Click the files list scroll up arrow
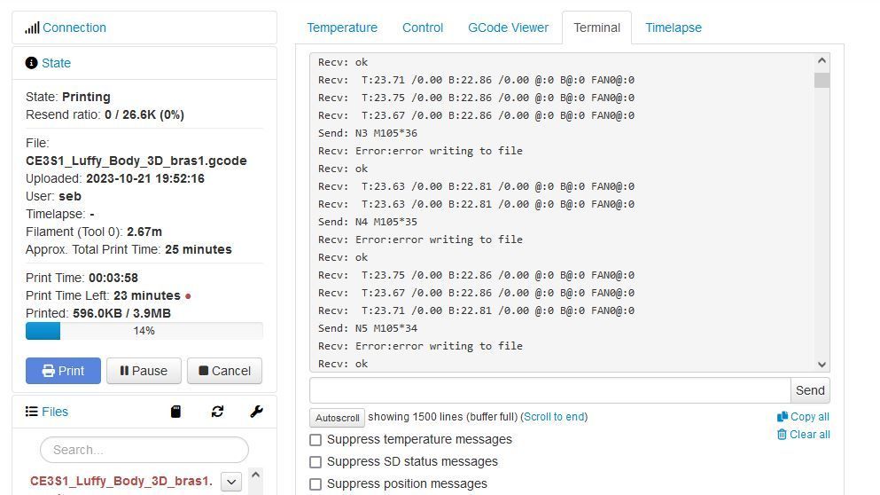 (255, 475)
